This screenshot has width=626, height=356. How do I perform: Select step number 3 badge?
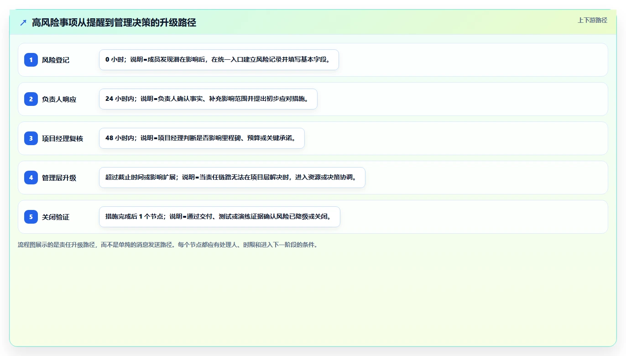point(31,138)
